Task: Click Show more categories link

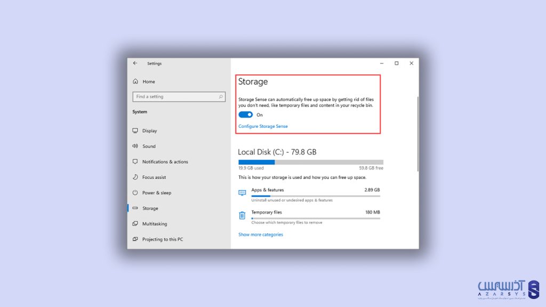Action: coord(261,235)
